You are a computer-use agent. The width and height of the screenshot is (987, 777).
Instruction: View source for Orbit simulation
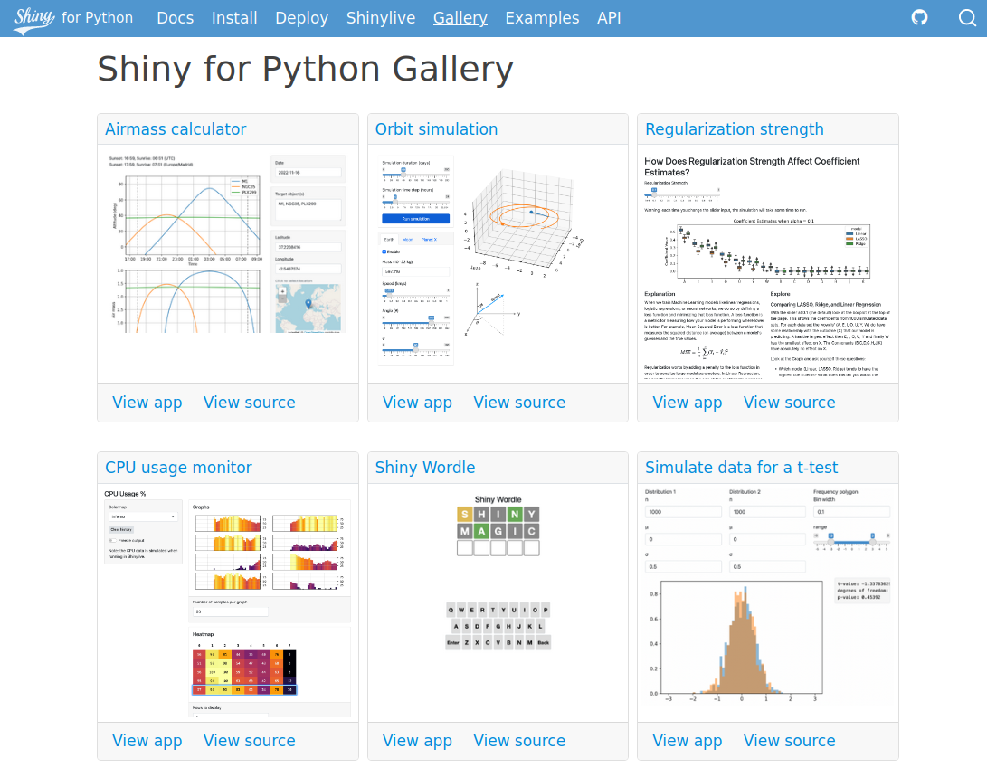click(x=519, y=402)
